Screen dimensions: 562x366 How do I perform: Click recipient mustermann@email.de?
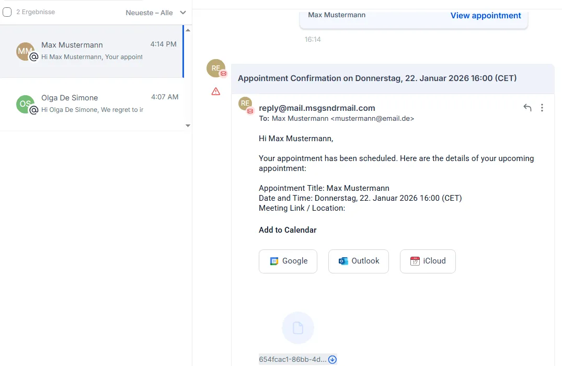[372, 118]
